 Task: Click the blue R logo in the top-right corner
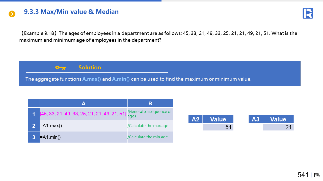308,13
